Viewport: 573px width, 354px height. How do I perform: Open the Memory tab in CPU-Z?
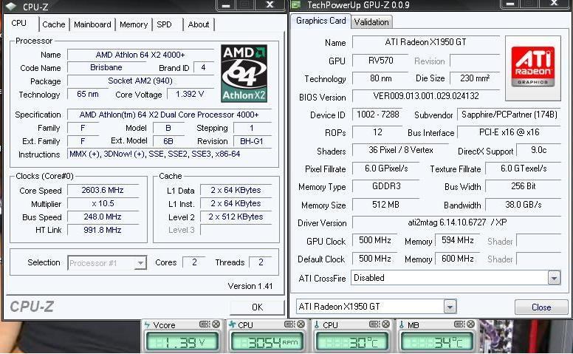[x=134, y=24]
